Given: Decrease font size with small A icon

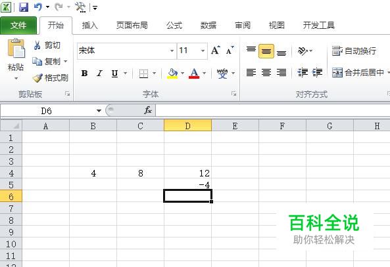Looking at the screenshot, I should pos(230,51).
